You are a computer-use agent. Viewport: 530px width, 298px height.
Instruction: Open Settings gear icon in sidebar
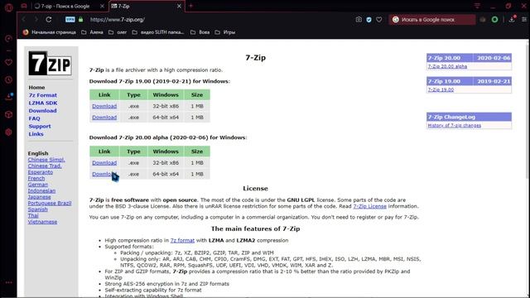click(x=9, y=132)
